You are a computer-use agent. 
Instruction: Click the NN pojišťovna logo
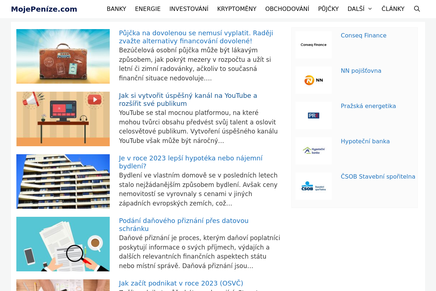pos(314,80)
